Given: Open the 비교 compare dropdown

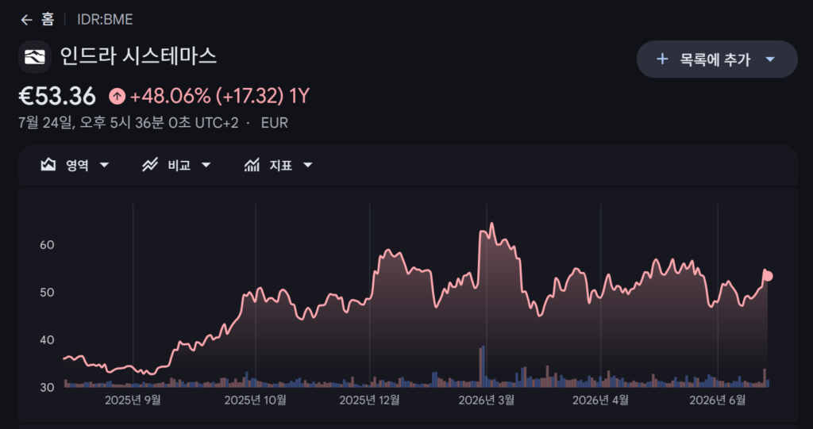Looking at the screenshot, I should point(177,165).
